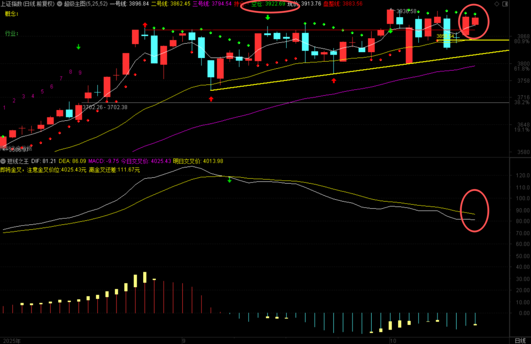Viewport: 531px width, 344px height.
Task: Click the green down arrow on MACD panel
Action: click(x=229, y=181)
